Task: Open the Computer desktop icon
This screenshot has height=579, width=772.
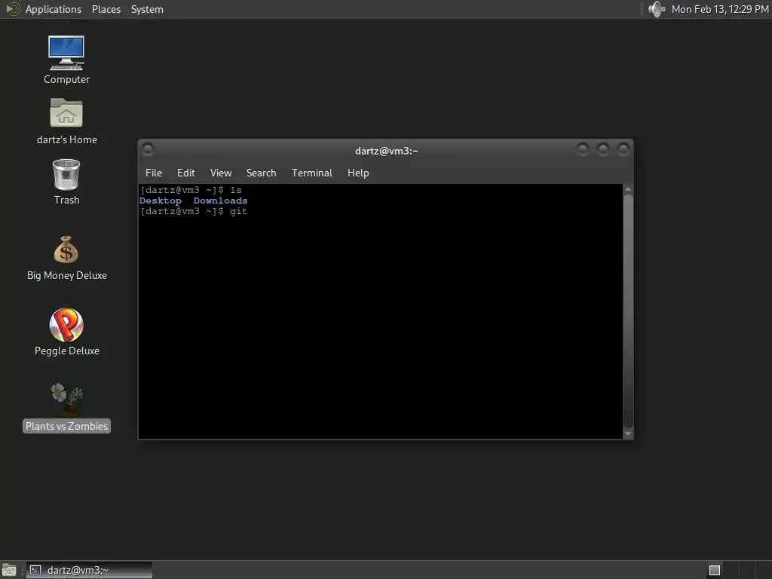Action: pos(66,60)
